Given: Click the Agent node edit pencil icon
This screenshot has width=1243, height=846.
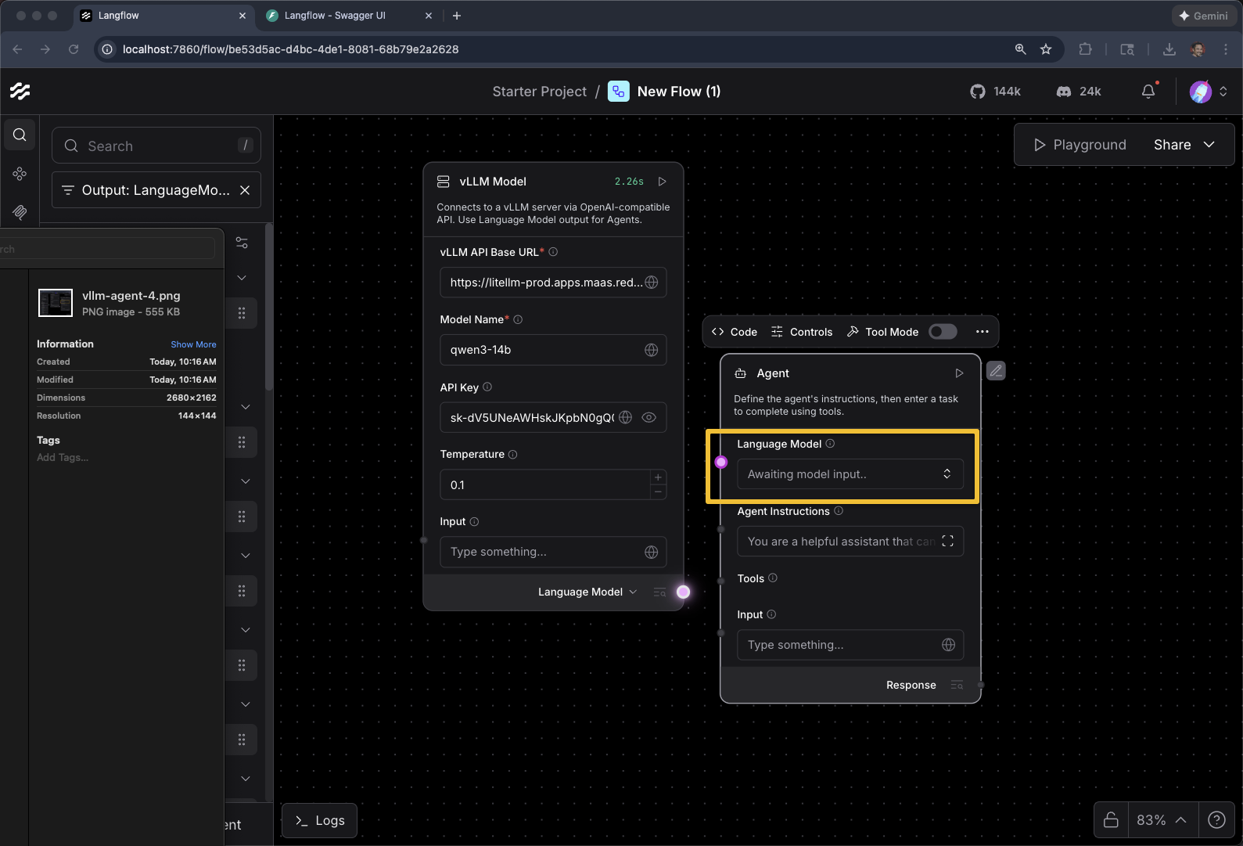Looking at the screenshot, I should (x=995, y=371).
